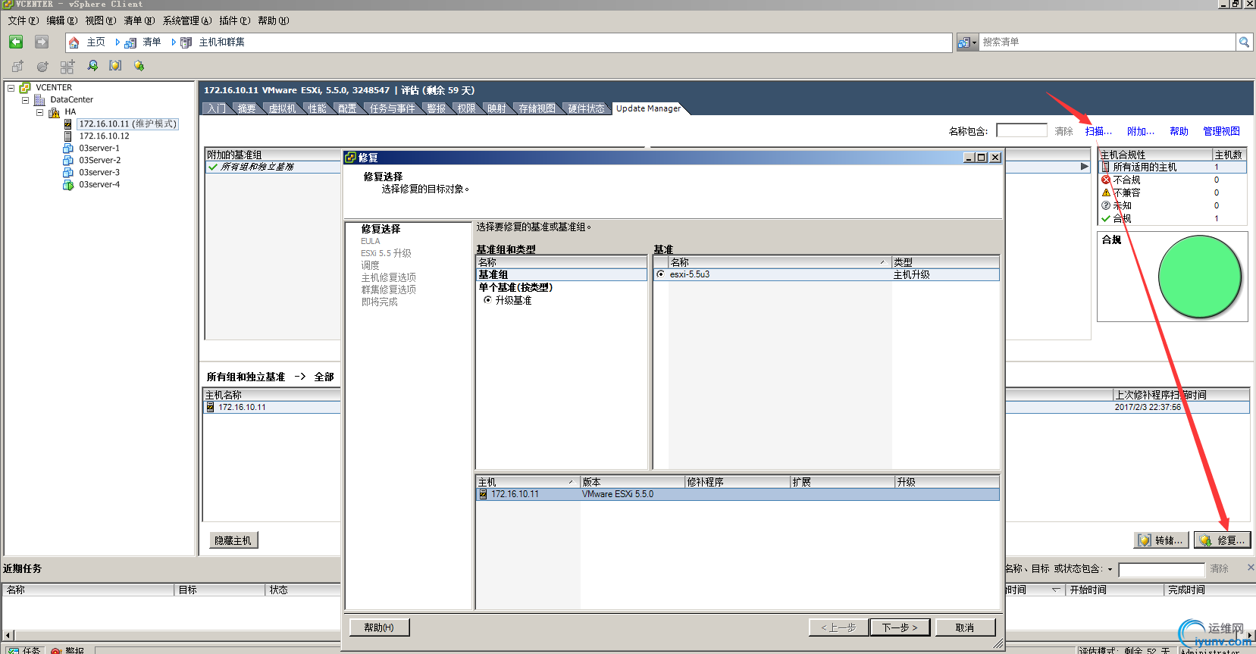
Task: Click the arrow after 主页 in the breadcrumb
Action: point(117,42)
